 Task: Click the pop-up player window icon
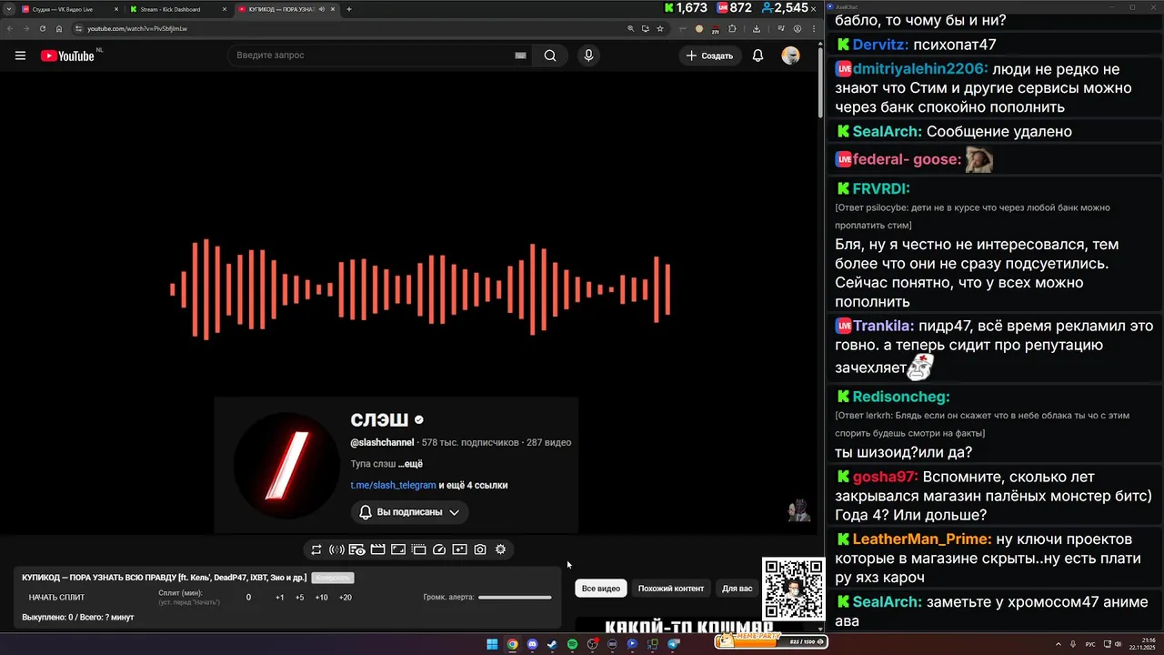[x=418, y=549]
